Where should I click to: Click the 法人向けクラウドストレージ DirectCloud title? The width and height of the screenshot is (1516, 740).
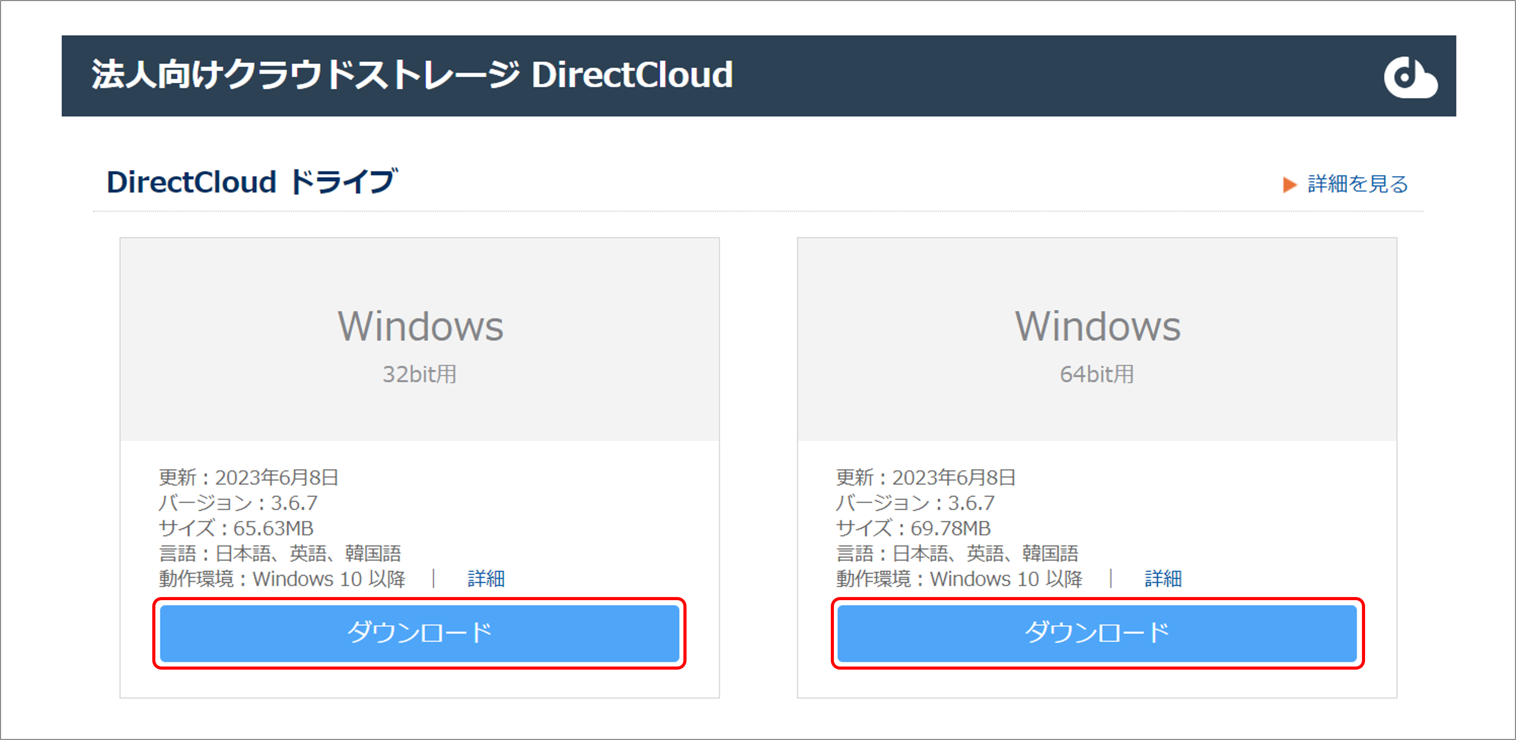click(x=412, y=75)
